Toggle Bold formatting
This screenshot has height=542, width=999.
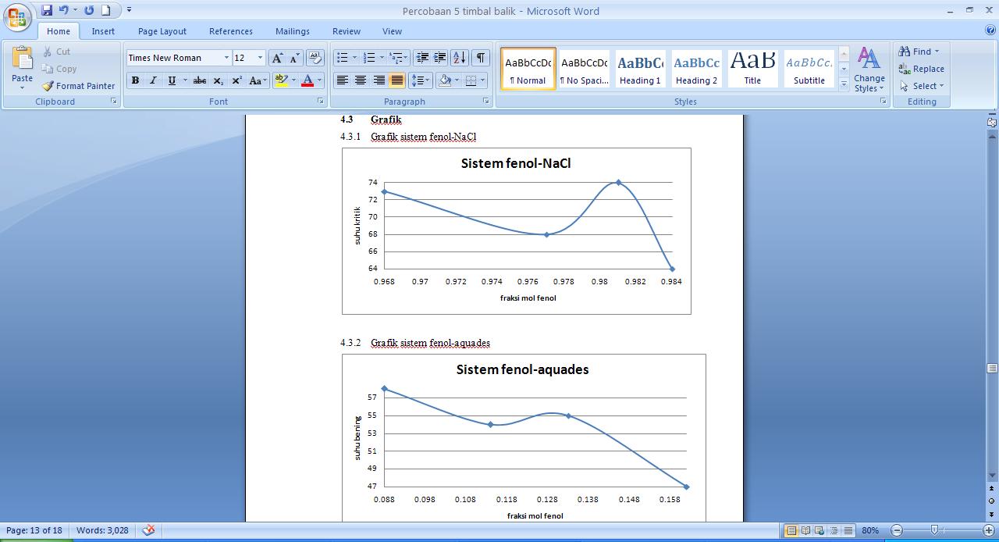(x=135, y=80)
